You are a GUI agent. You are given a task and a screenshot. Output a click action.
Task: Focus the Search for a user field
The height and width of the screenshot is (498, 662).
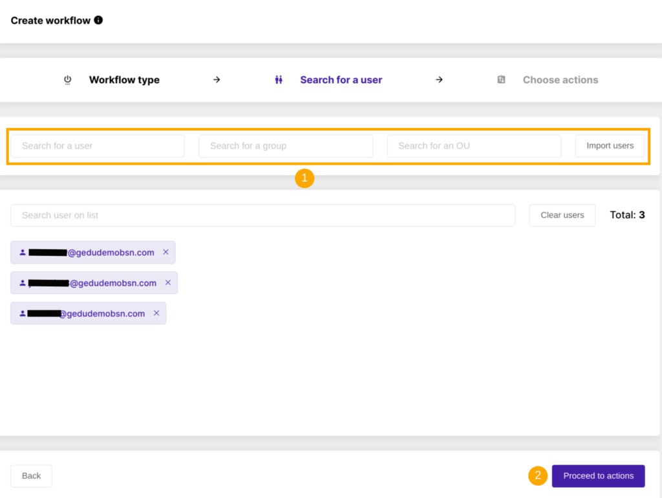tap(98, 146)
